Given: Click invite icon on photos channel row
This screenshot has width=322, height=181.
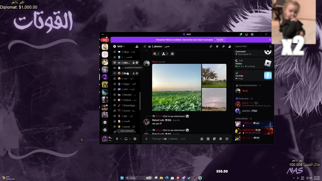Looking at the screenshot, I should click(134, 63).
